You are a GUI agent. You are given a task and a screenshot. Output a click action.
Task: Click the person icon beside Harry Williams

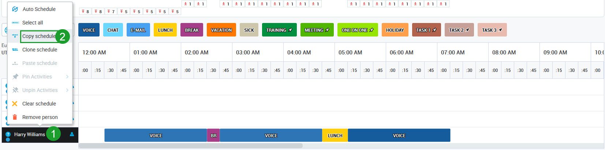[72, 134]
